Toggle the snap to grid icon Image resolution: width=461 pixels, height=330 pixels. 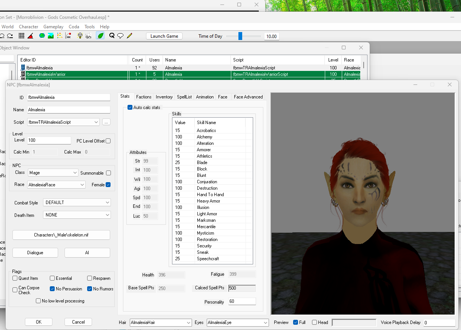tap(22, 36)
